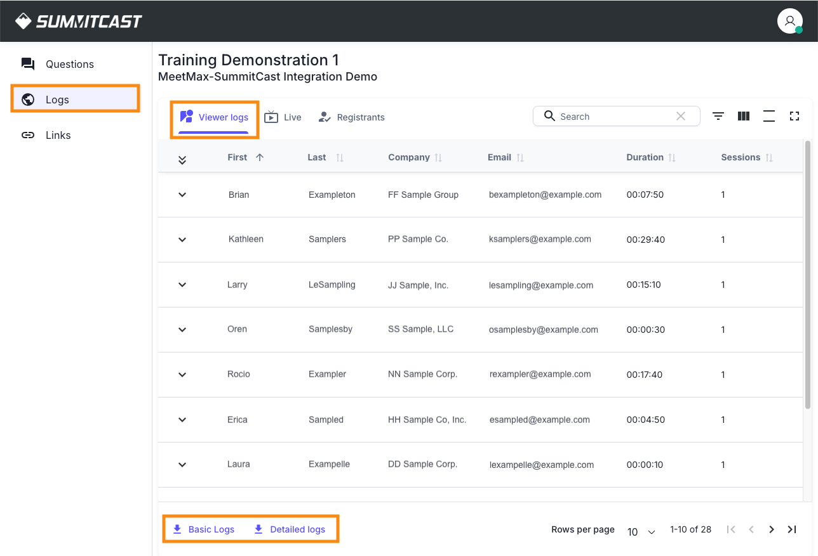This screenshot has height=556, width=818.
Task: Clear search with the X icon
Action: 681,116
